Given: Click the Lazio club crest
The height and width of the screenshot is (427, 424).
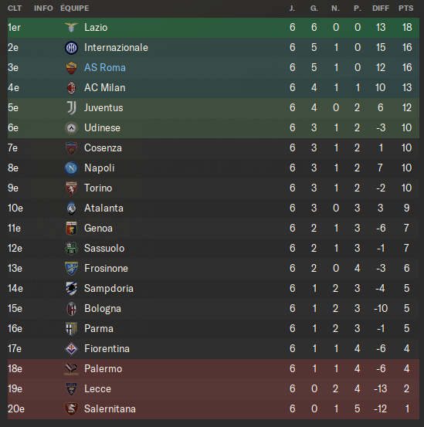Looking at the screenshot, I should pyautogui.click(x=71, y=28).
